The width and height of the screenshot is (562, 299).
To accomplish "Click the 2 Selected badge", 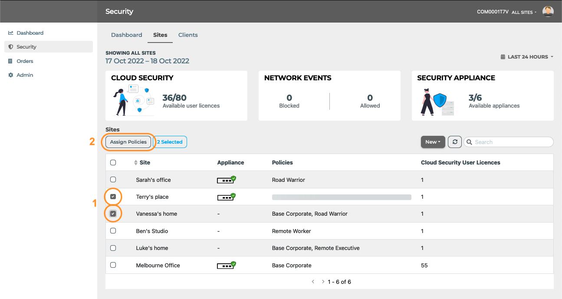I will point(170,142).
